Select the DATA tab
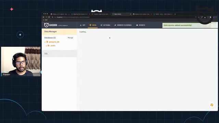The width and height of the screenshot is (219, 123). coord(93,25)
